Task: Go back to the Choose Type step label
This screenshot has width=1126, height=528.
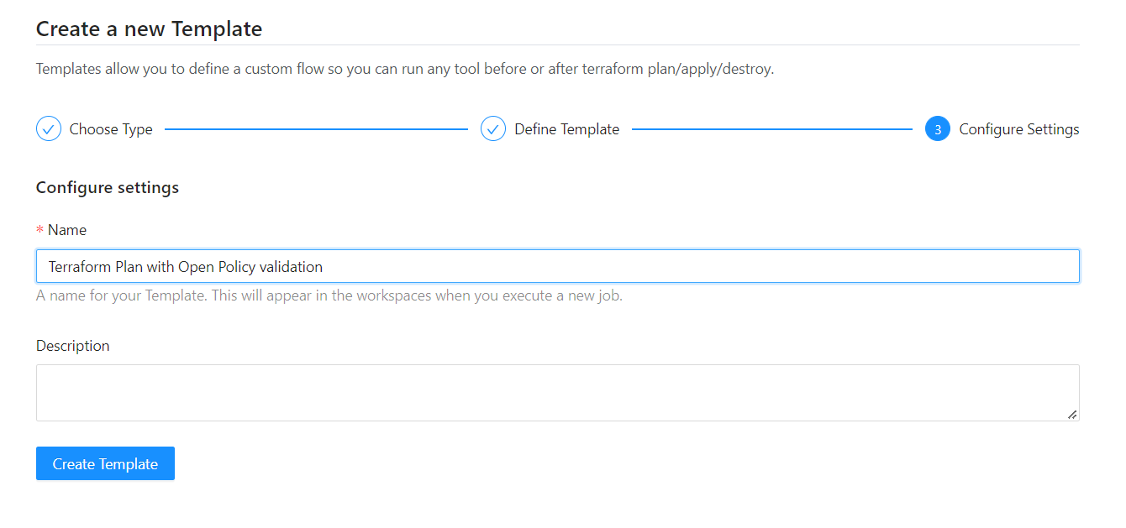Action: click(111, 129)
